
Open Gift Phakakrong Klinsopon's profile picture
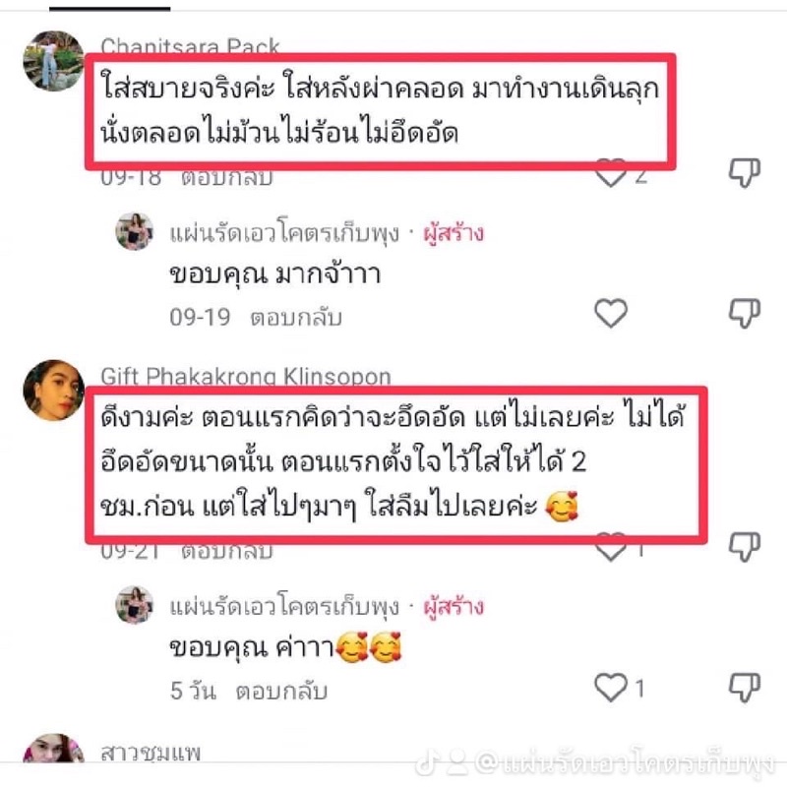pos(54,390)
